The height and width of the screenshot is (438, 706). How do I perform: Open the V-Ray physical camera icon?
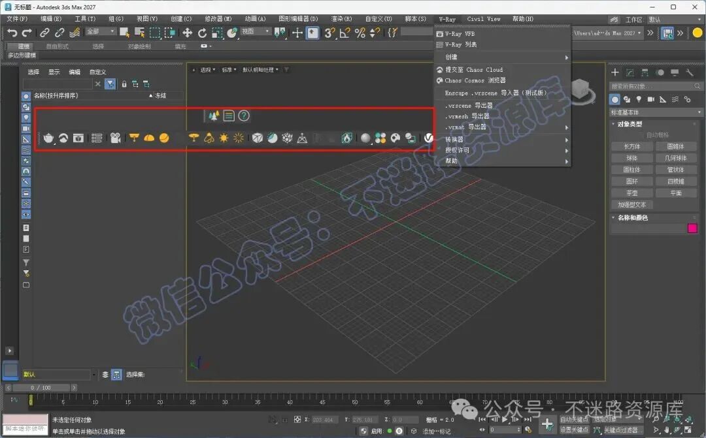click(x=115, y=138)
